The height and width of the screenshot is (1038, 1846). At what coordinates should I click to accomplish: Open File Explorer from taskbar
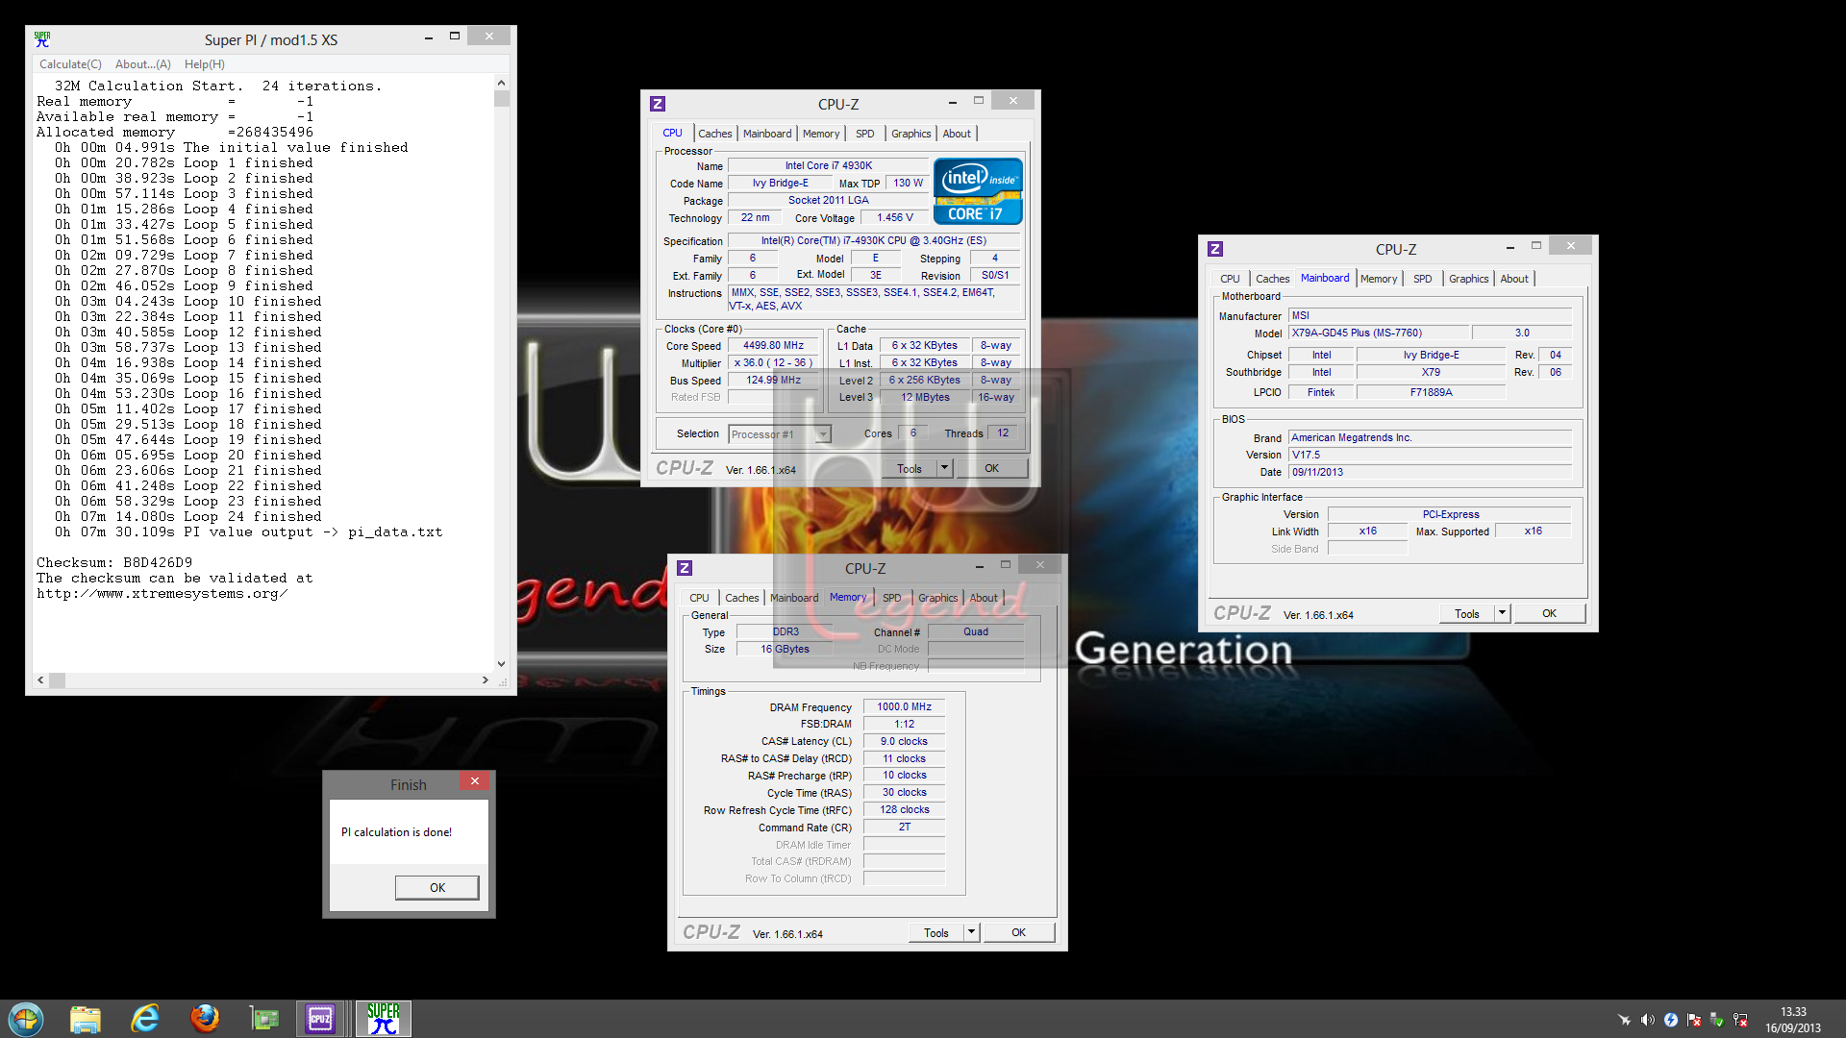(x=86, y=1019)
